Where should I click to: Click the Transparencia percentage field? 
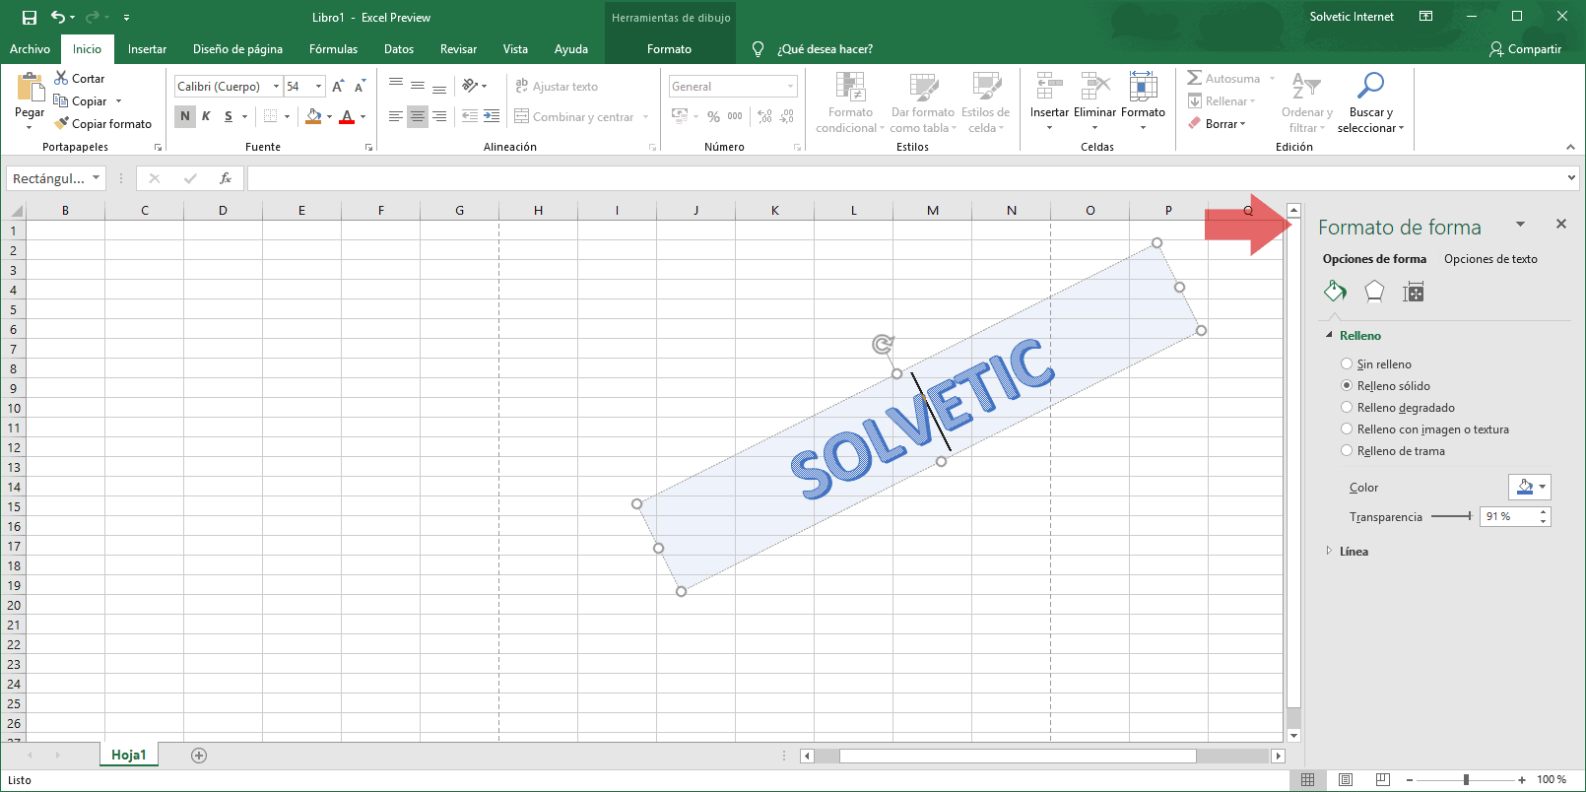(1507, 516)
